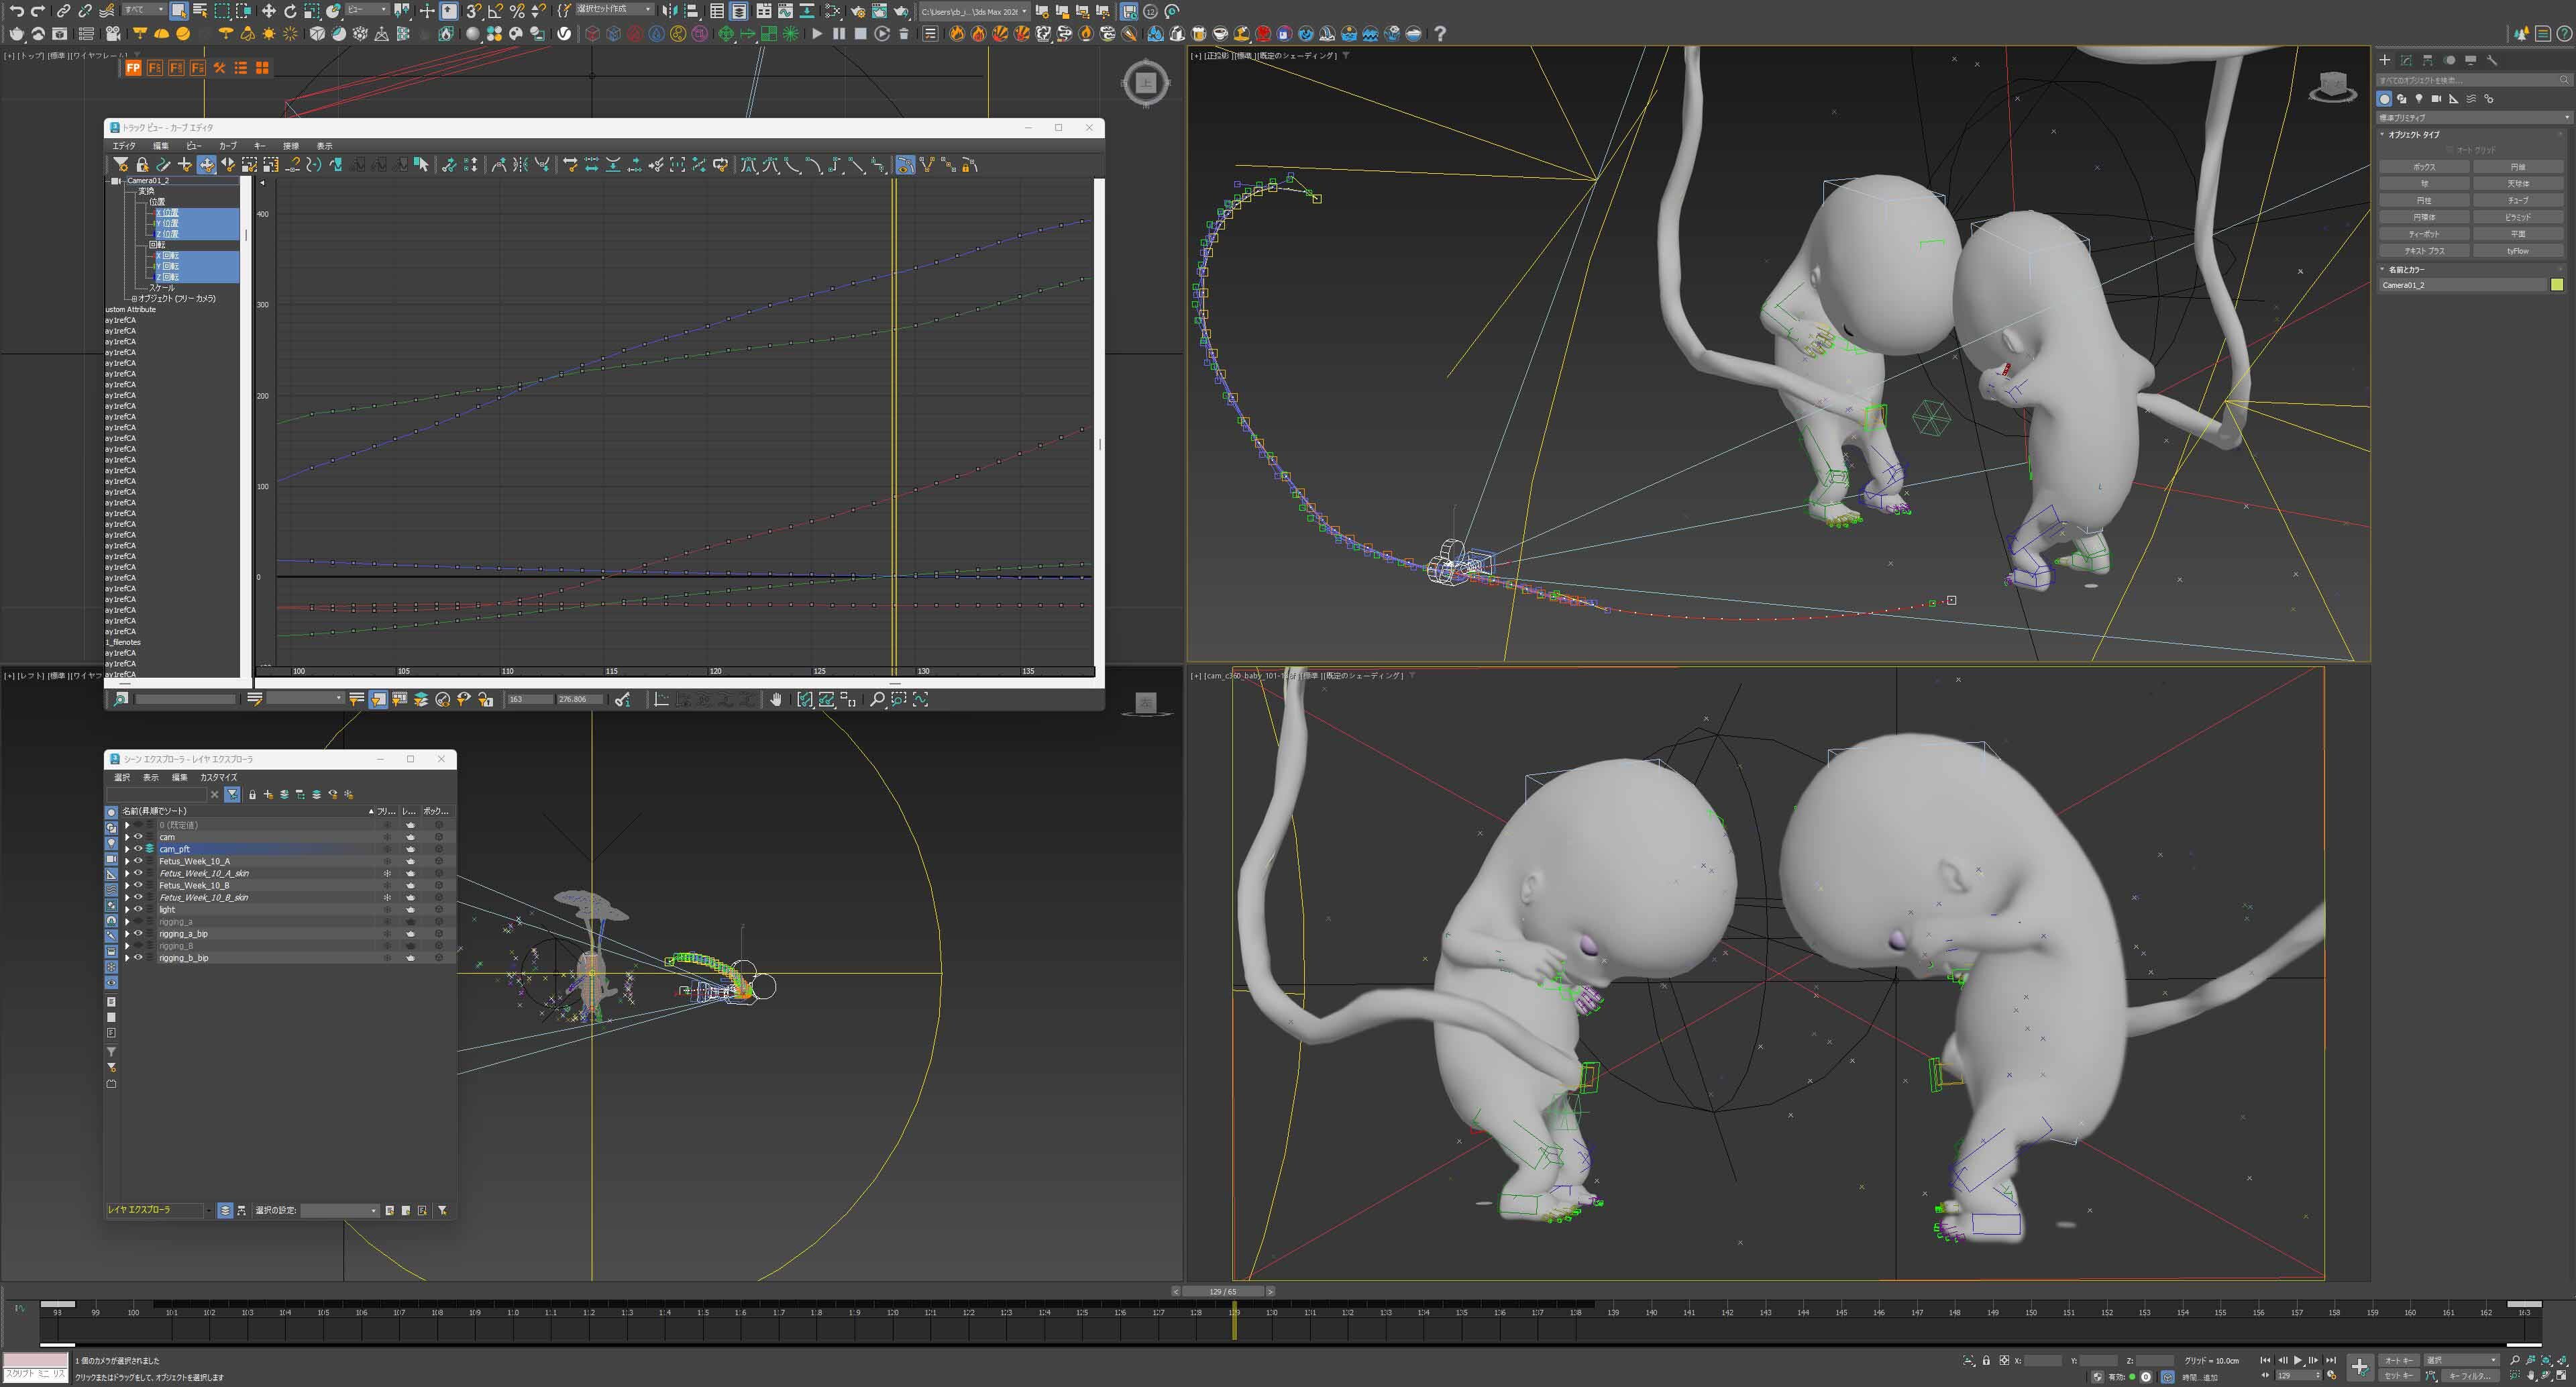
Task: Open the カーブ menu in Curve Editor
Action: pyautogui.click(x=227, y=146)
